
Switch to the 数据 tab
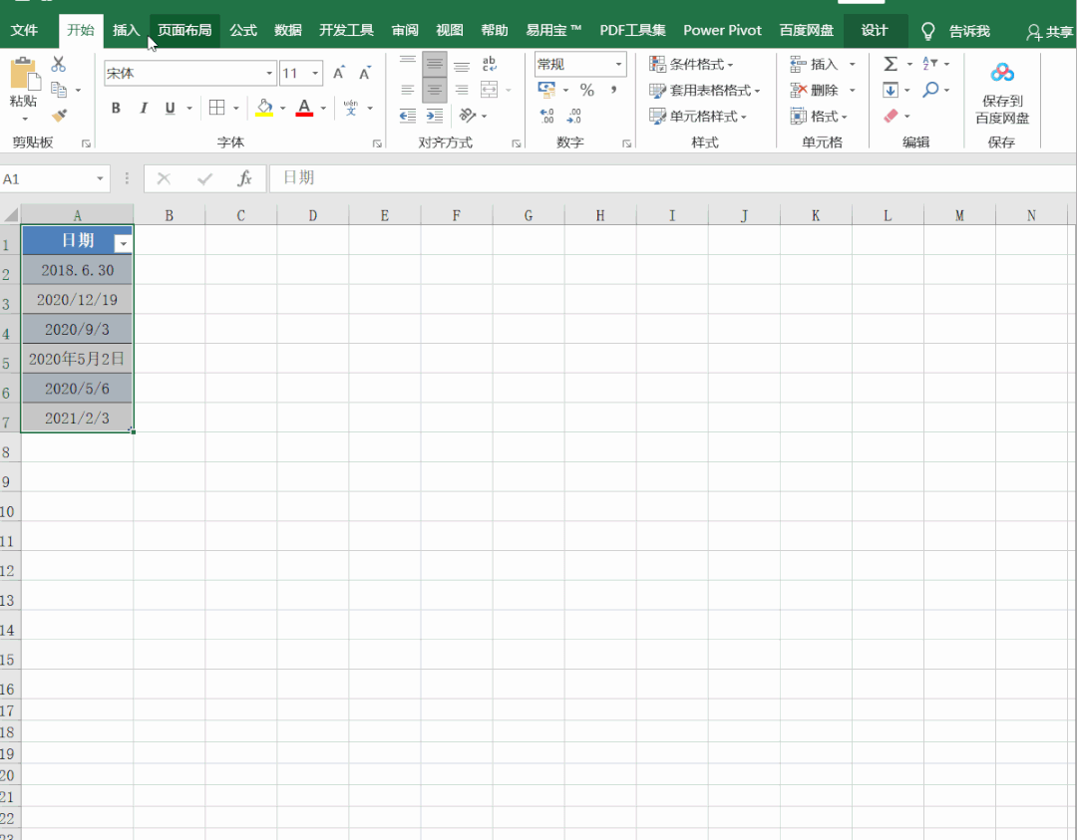click(288, 30)
